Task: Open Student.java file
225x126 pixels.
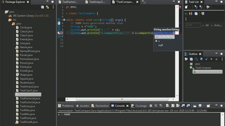Action: [x=25, y=83]
